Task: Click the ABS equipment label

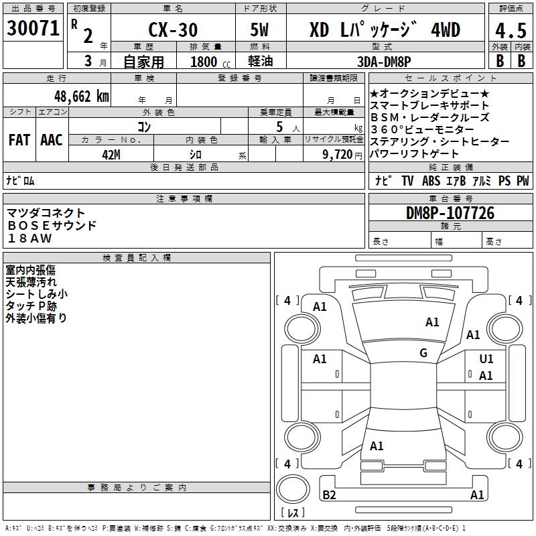Action: click(x=431, y=180)
